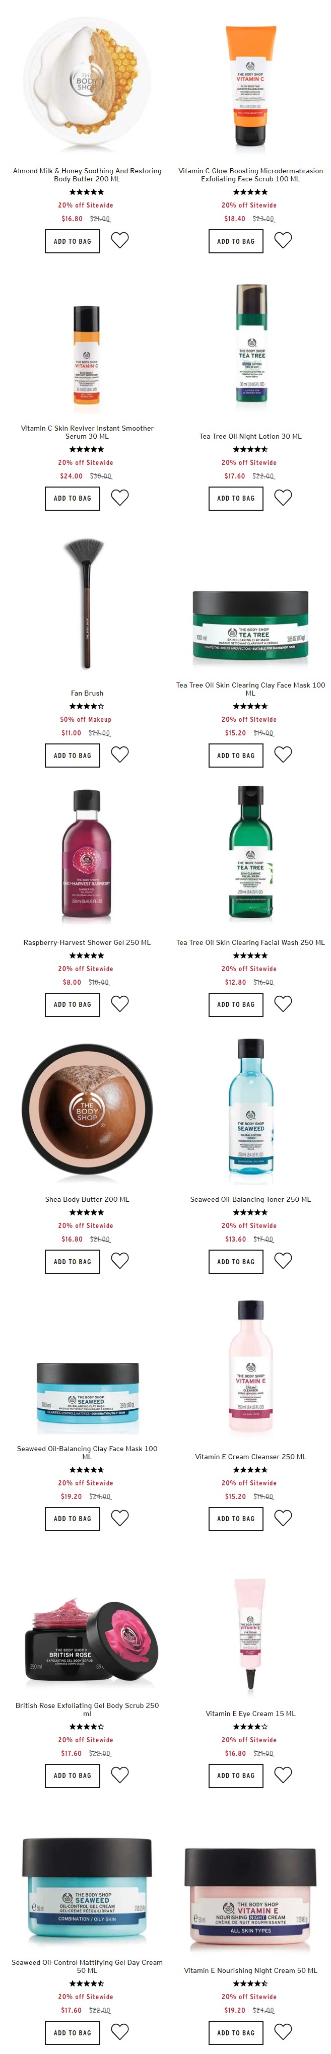
Task: Add Vitamin E Eye Cream to bag
Action: (x=236, y=1776)
